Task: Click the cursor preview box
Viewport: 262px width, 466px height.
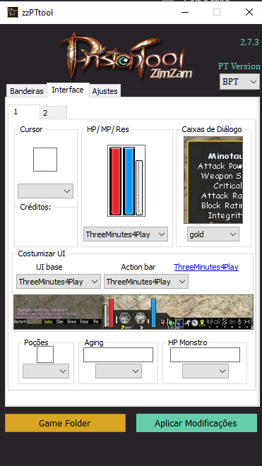Action: [x=45, y=160]
